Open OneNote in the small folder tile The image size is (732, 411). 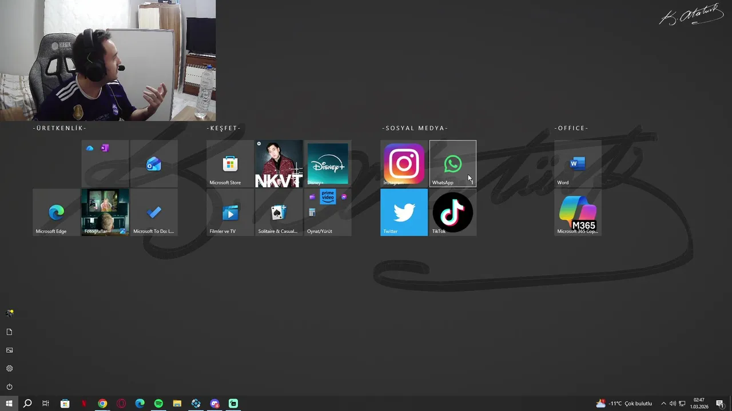tap(105, 148)
